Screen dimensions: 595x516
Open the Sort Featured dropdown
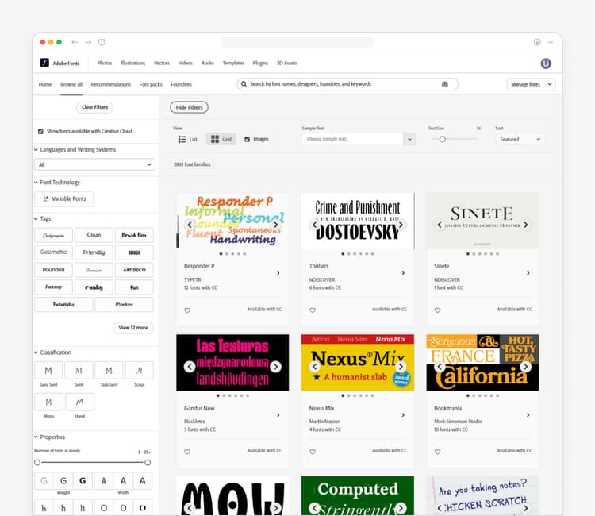pos(520,140)
